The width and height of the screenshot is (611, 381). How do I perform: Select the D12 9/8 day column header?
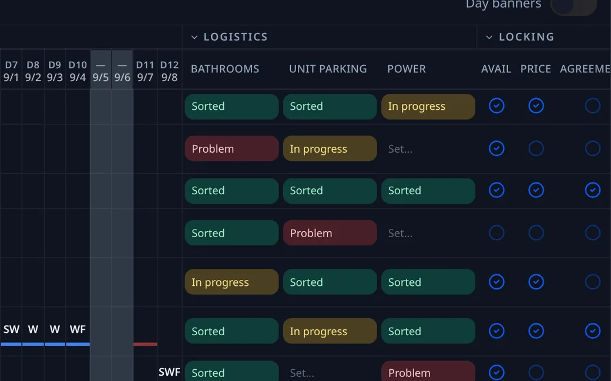point(170,71)
